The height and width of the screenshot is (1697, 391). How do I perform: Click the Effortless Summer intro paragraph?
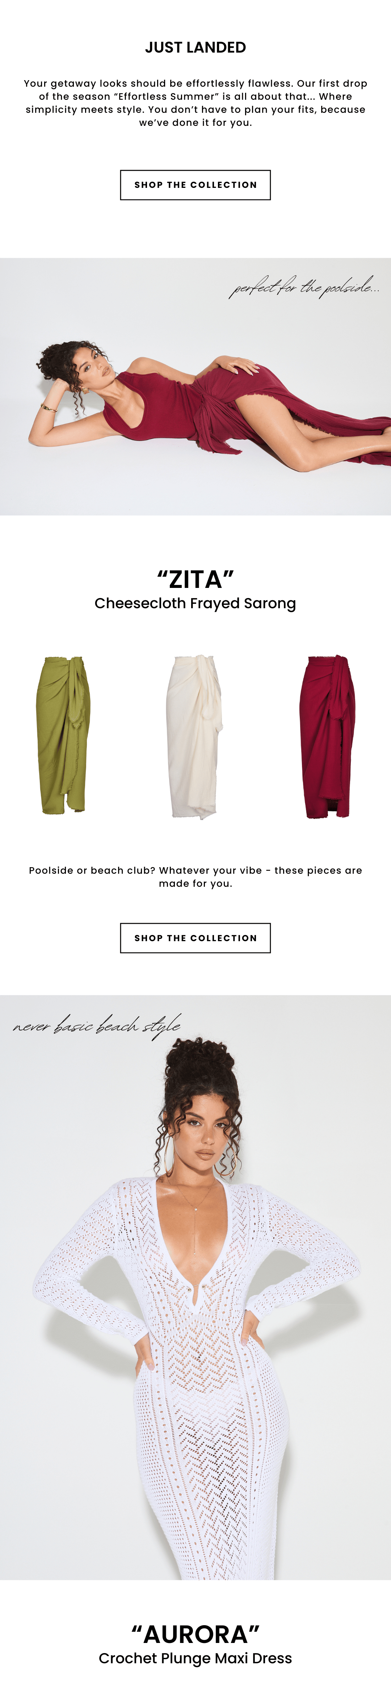[195, 103]
